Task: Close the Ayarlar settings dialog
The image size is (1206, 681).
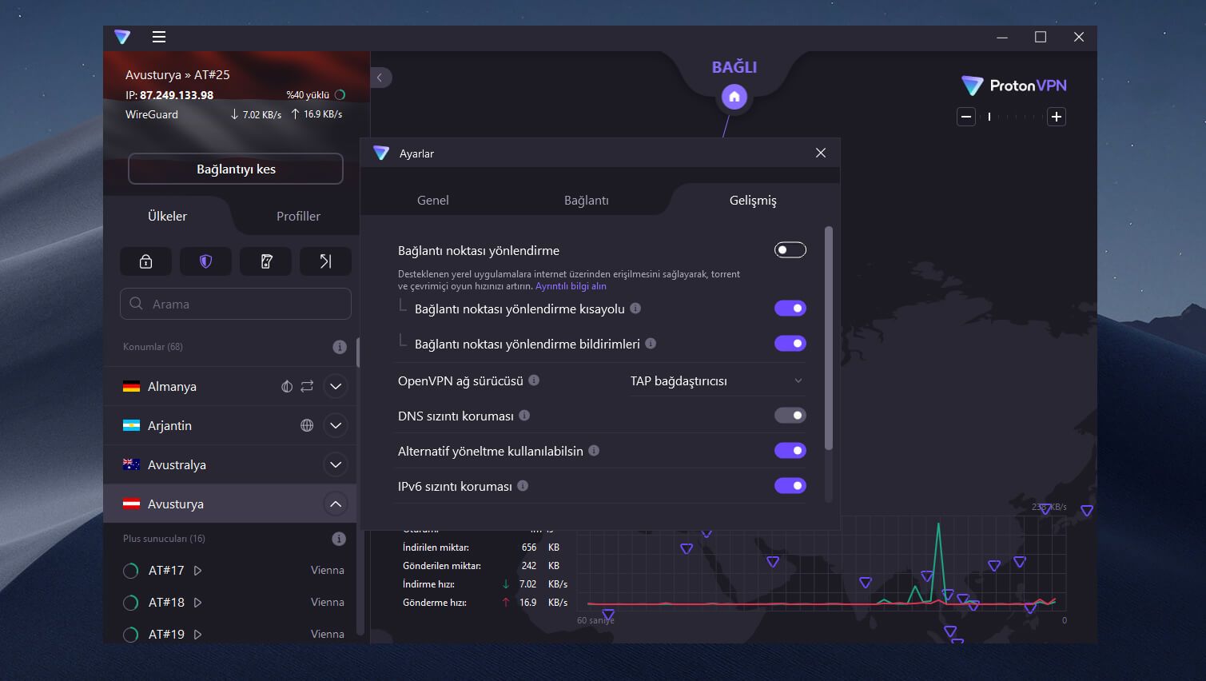Action: pos(821,153)
